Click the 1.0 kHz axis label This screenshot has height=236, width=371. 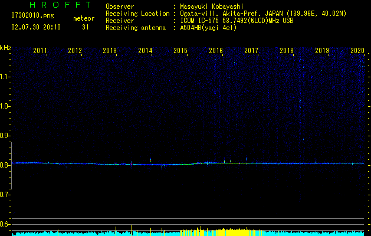coord(5,106)
